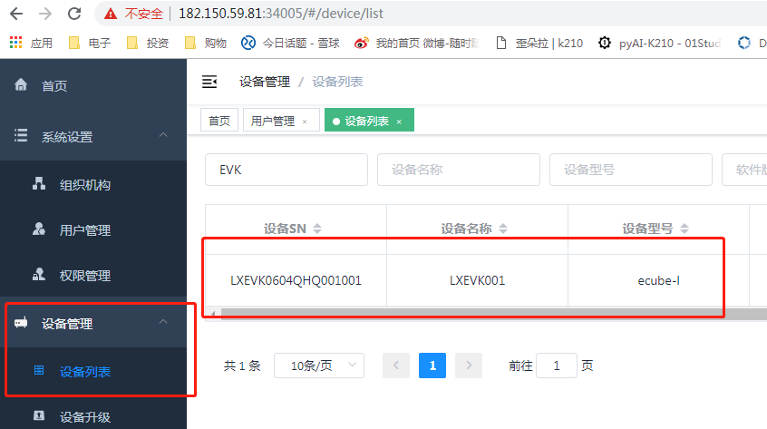Open the 10条/页 page size dropdown
The image size is (767, 429).
(x=319, y=366)
